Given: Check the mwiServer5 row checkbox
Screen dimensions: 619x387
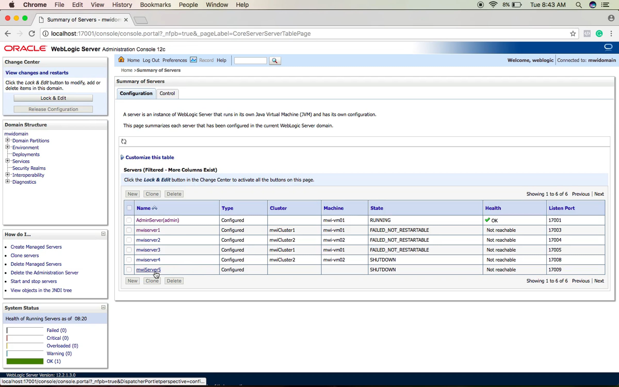Looking at the screenshot, I should point(129,270).
